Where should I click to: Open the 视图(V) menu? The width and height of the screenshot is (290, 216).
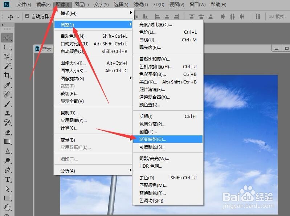pyautogui.click(x=177, y=4)
